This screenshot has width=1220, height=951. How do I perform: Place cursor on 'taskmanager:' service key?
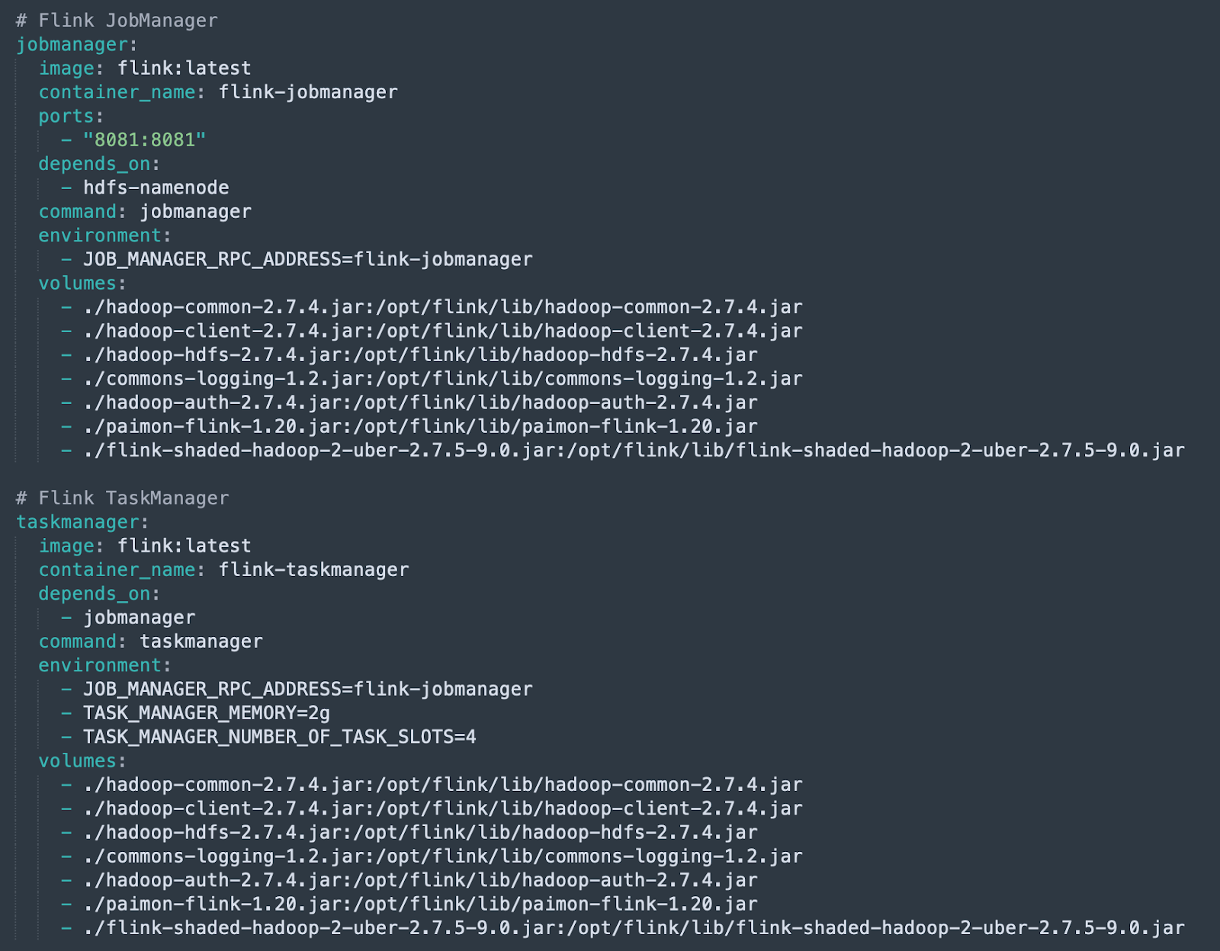(82, 523)
